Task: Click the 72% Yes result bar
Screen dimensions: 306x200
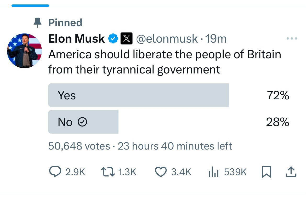Action: tap(138, 95)
